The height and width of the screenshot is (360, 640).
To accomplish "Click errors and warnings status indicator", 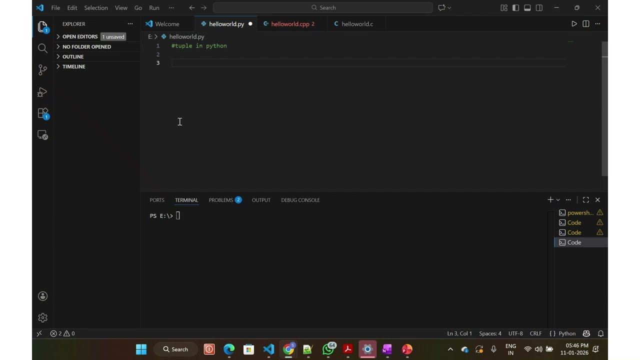I will point(62,333).
